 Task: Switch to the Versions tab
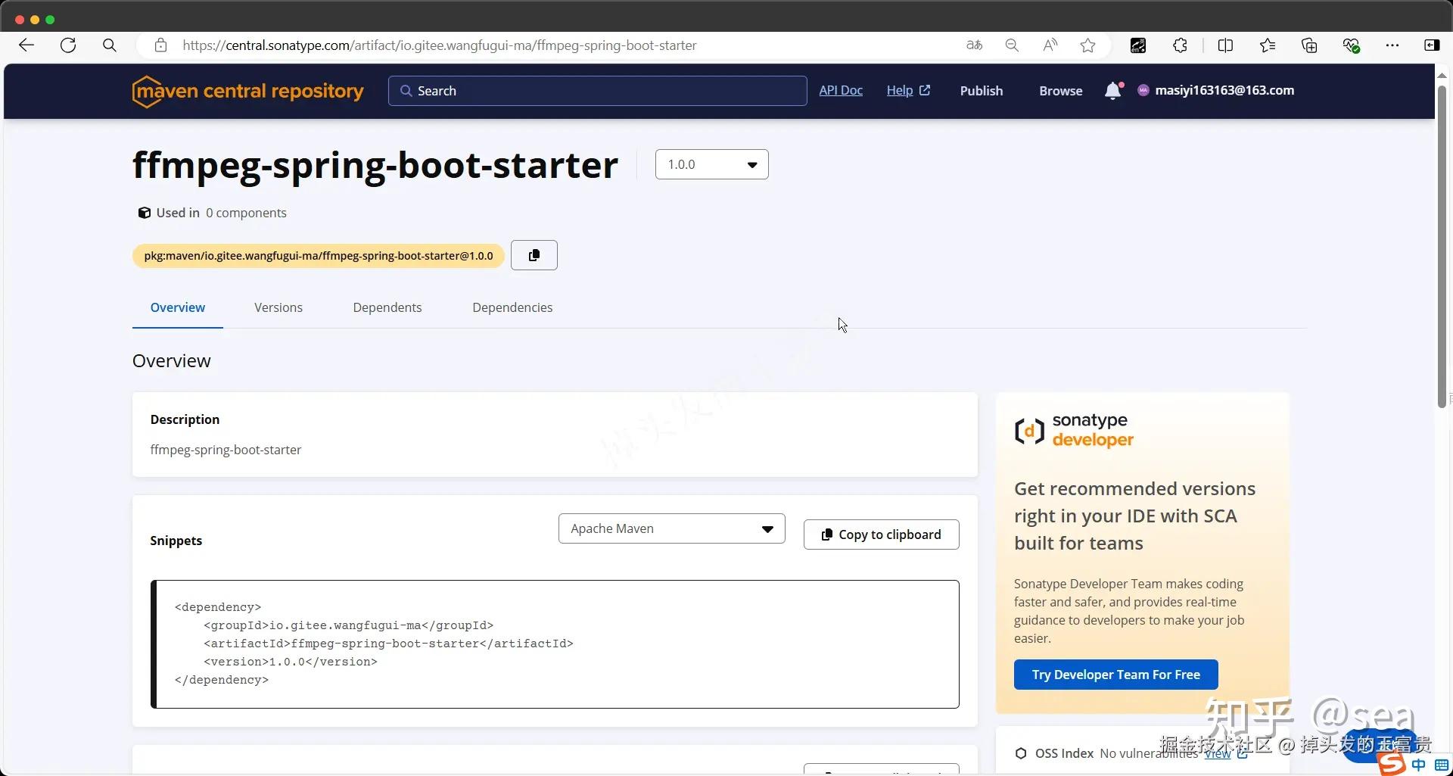278,307
